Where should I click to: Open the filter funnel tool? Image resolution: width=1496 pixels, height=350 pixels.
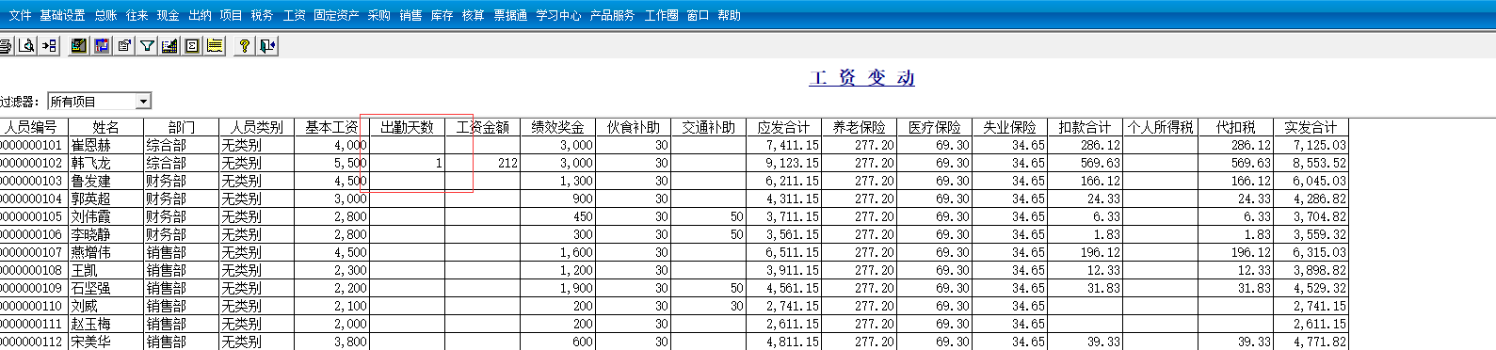[x=147, y=45]
